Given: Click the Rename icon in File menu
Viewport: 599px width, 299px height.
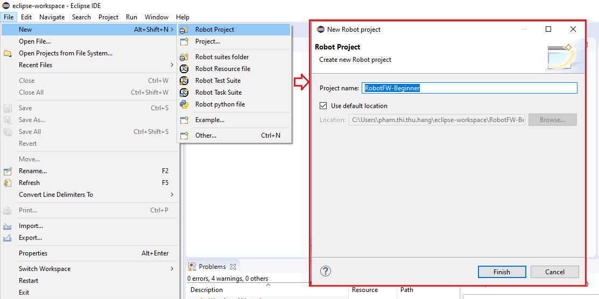Looking at the screenshot, I should click(8, 171).
